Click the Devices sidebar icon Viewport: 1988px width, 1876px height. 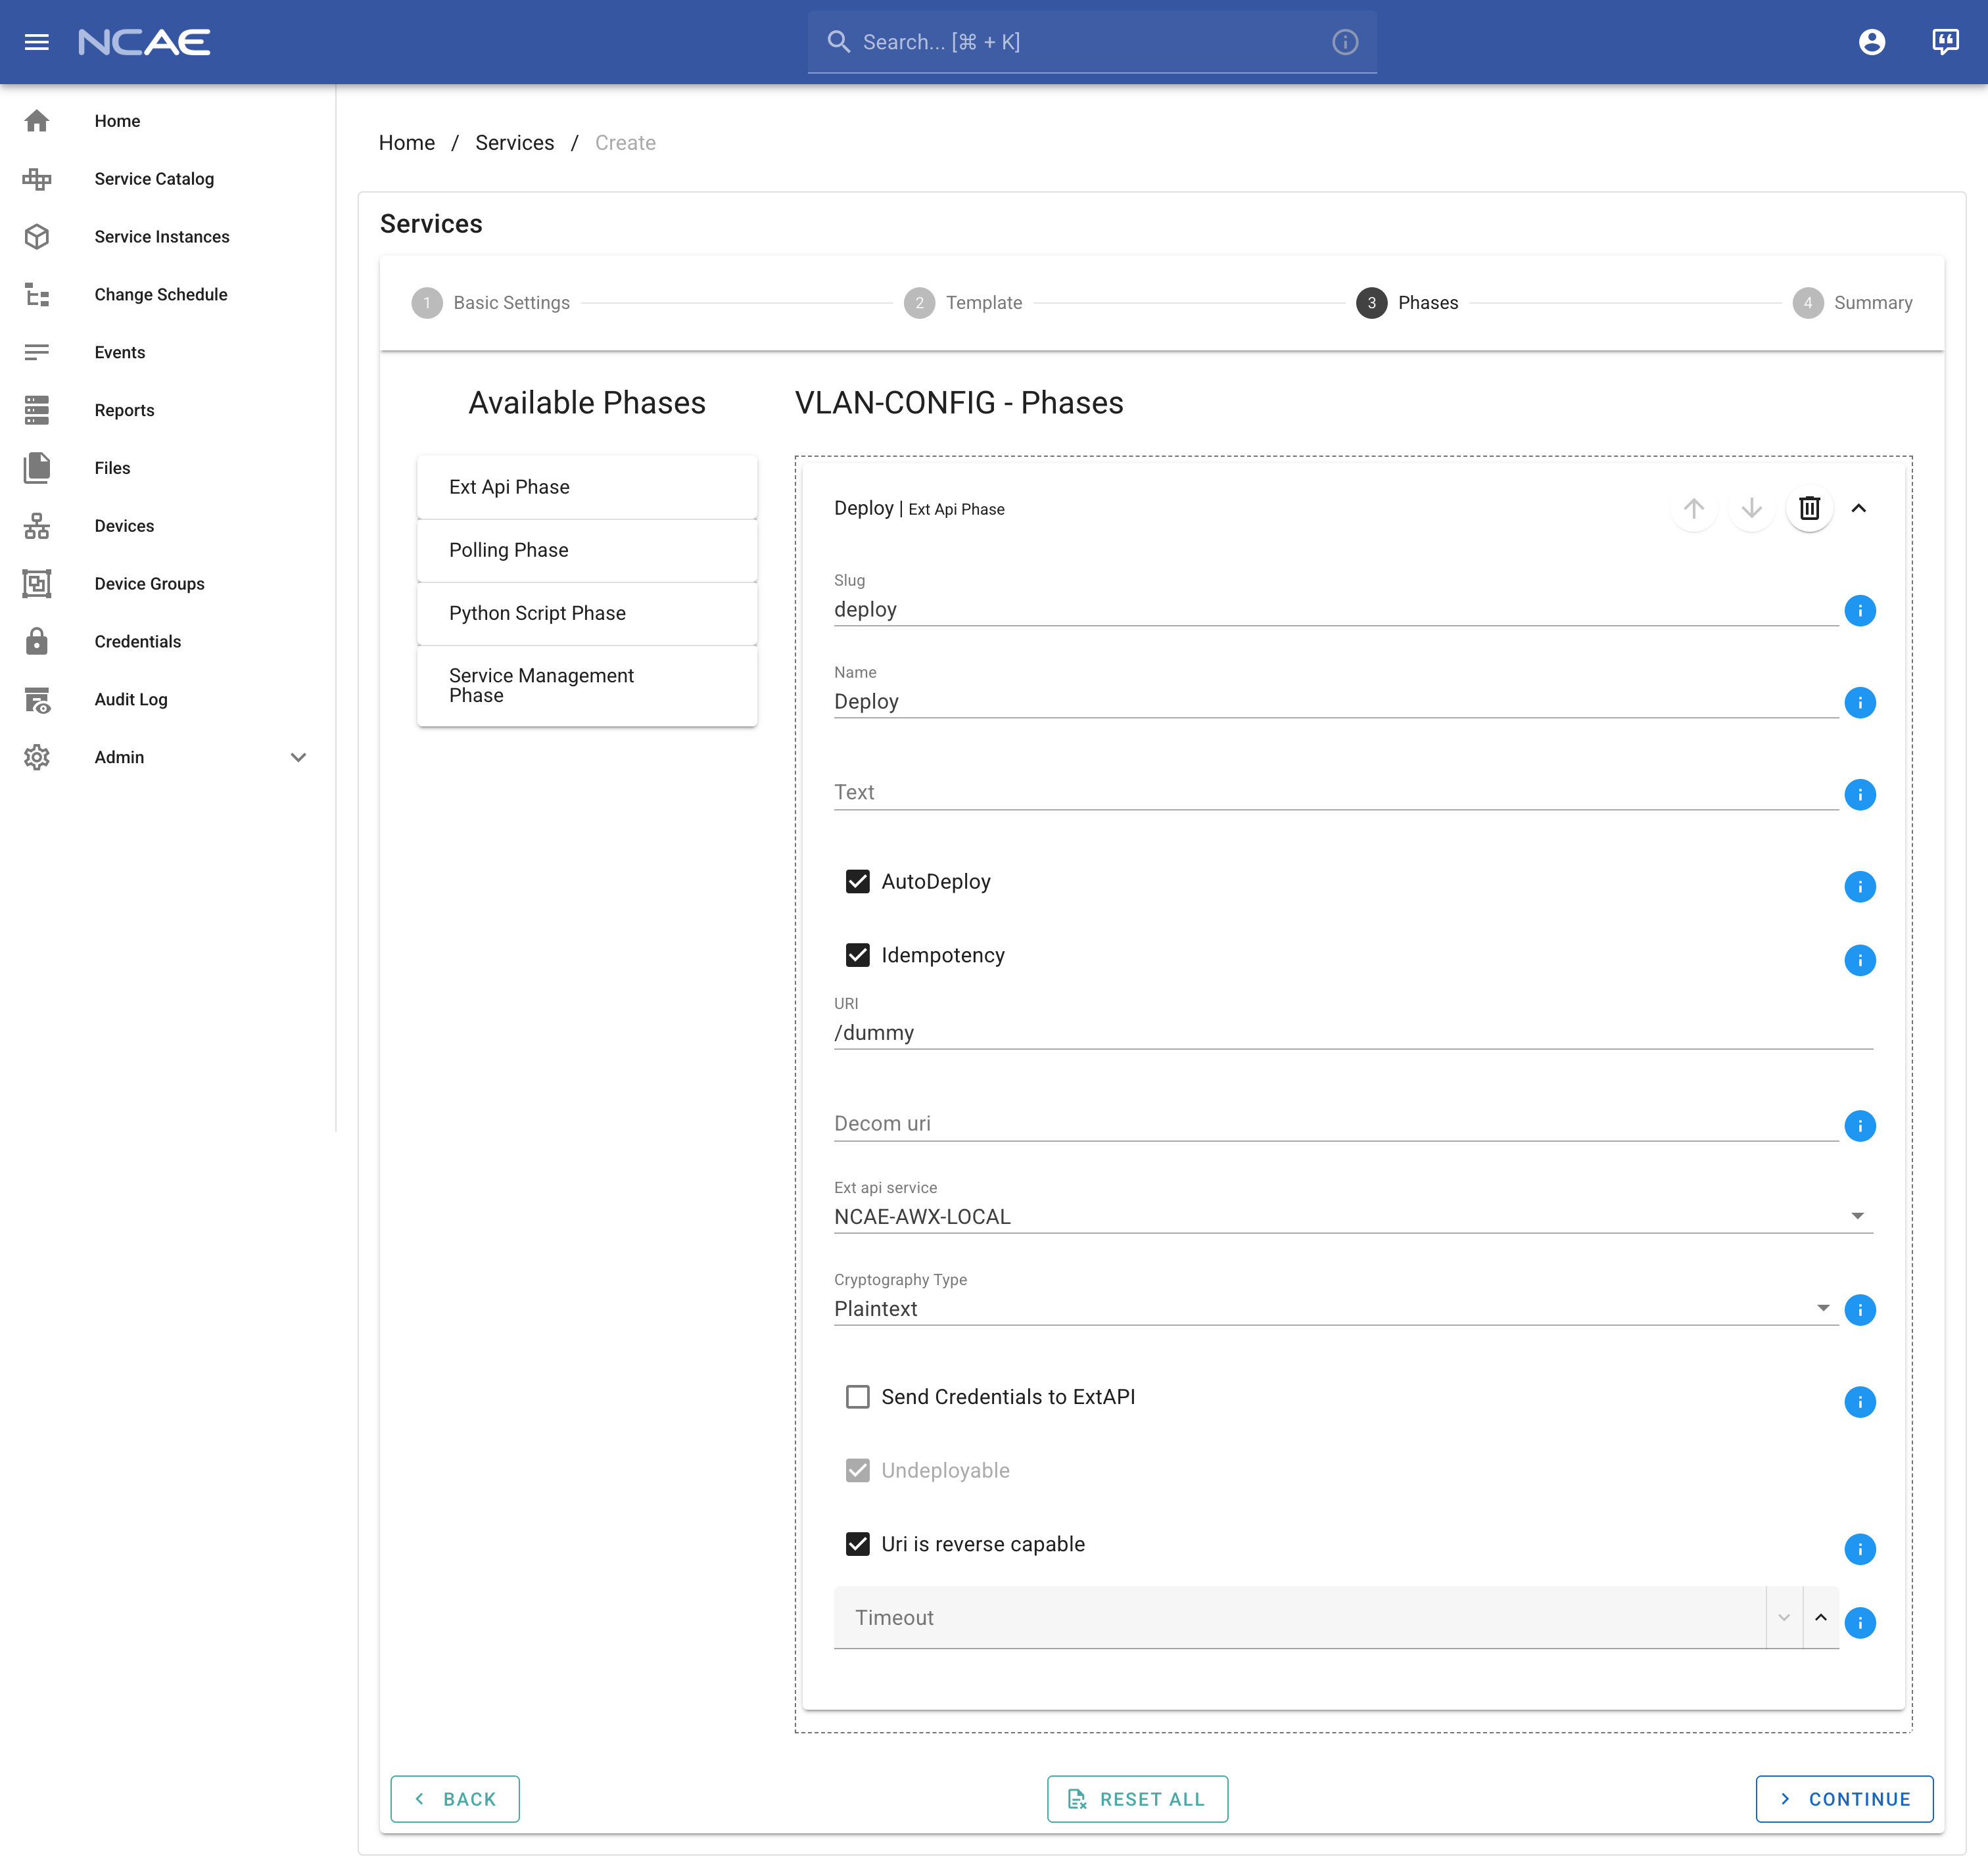[x=37, y=526]
